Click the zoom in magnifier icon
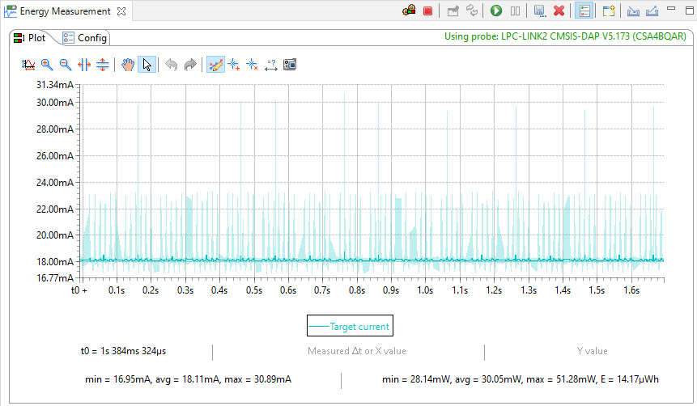 (47, 65)
